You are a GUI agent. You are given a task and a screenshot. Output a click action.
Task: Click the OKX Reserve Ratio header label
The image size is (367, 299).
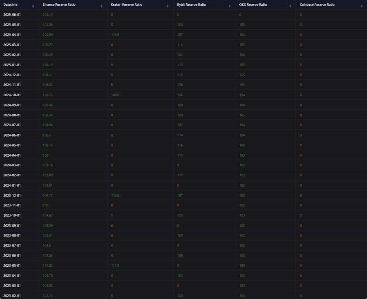pyautogui.click(x=253, y=4)
